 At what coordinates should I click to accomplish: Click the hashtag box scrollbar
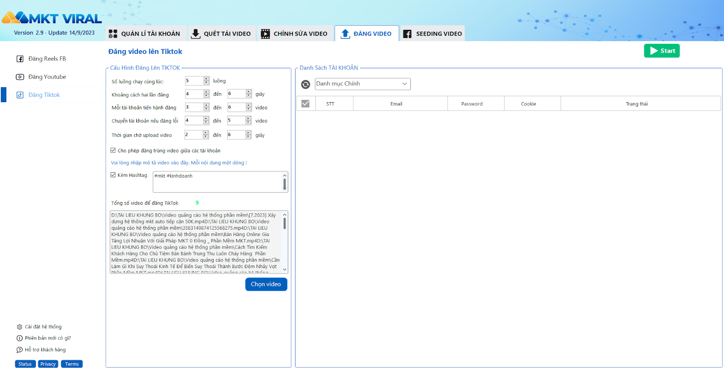coord(285,182)
